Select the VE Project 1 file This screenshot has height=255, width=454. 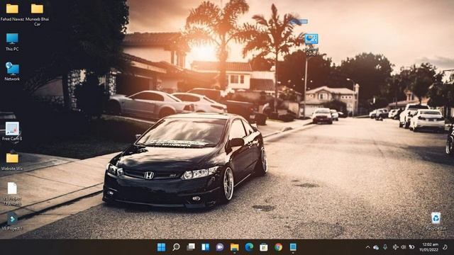12,222
